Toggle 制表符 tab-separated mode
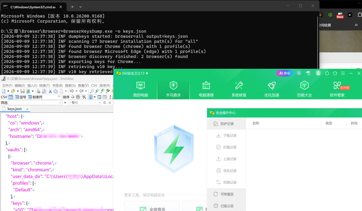Image resolution: width=362 pixels, height=211 pixels. pos(35,97)
